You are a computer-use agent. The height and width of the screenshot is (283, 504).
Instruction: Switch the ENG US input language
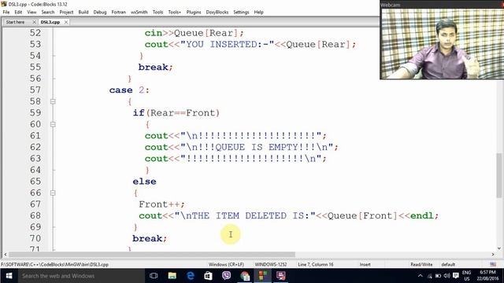point(466,276)
